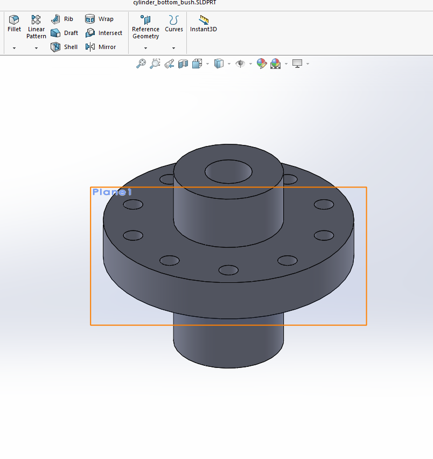The height and width of the screenshot is (459, 433).
Task: Toggle Instant3D mode
Action: 204,24
